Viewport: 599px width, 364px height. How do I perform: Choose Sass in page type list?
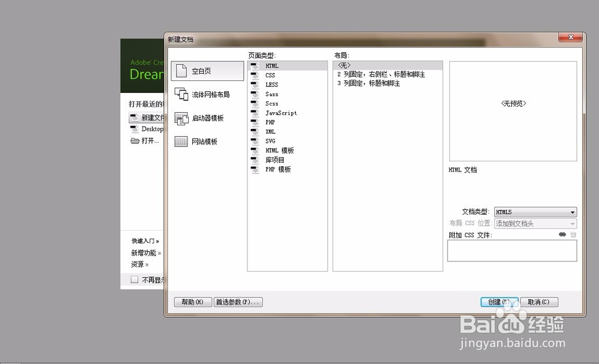[x=288, y=94]
